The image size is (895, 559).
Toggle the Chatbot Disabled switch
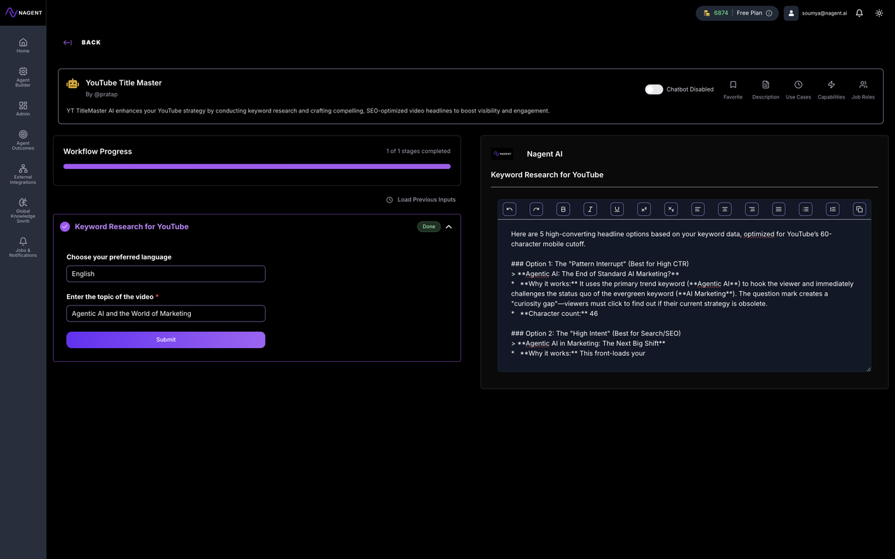(654, 89)
